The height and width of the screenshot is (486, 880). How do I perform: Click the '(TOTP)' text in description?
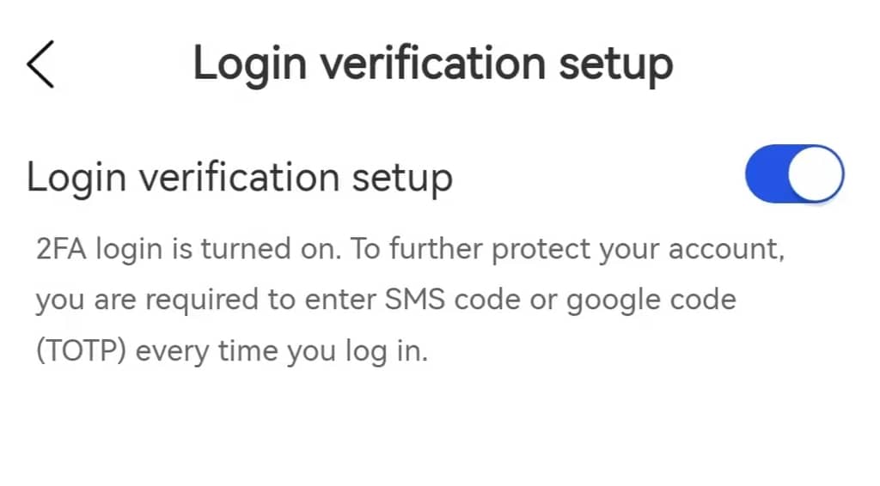click(82, 352)
